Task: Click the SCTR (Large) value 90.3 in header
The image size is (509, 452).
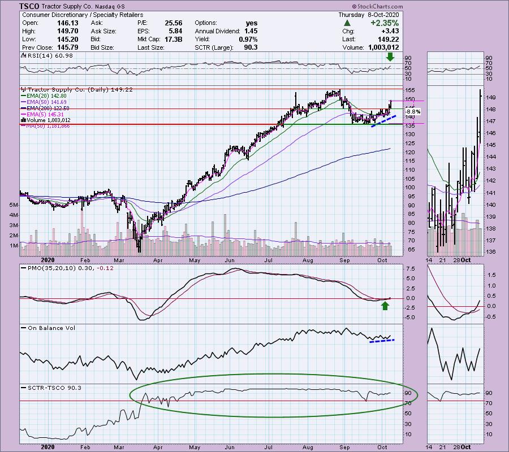Action: [251, 47]
